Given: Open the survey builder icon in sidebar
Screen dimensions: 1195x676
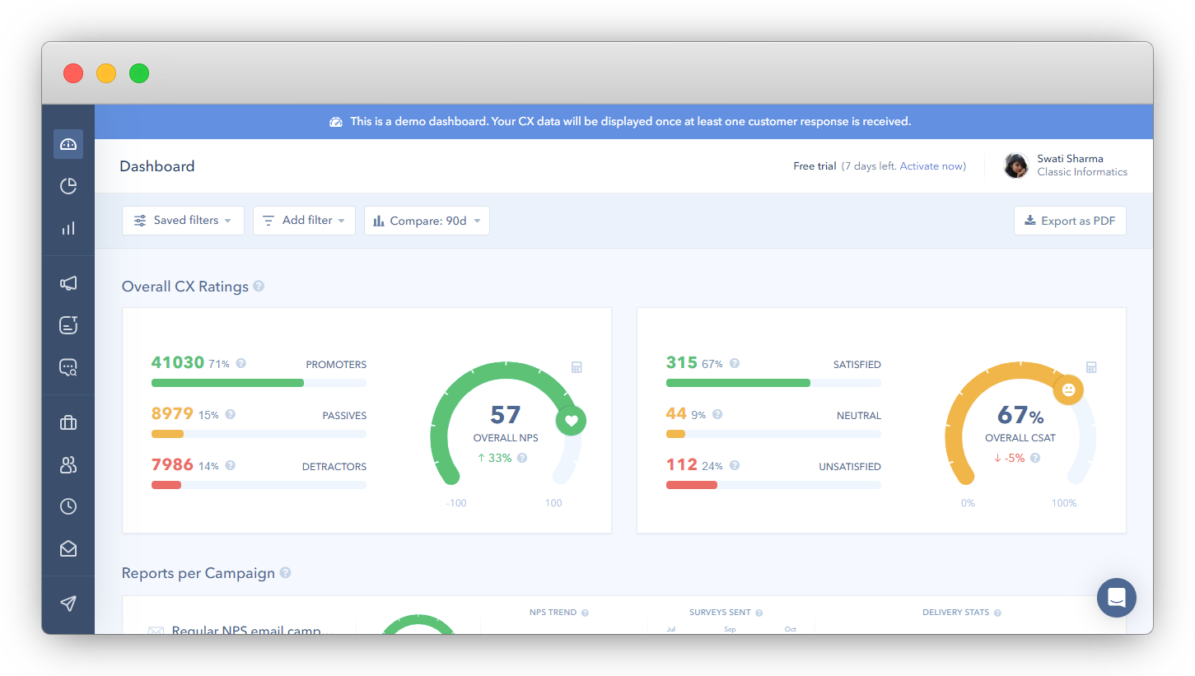Looking at the screenshot, I should 68,324.
